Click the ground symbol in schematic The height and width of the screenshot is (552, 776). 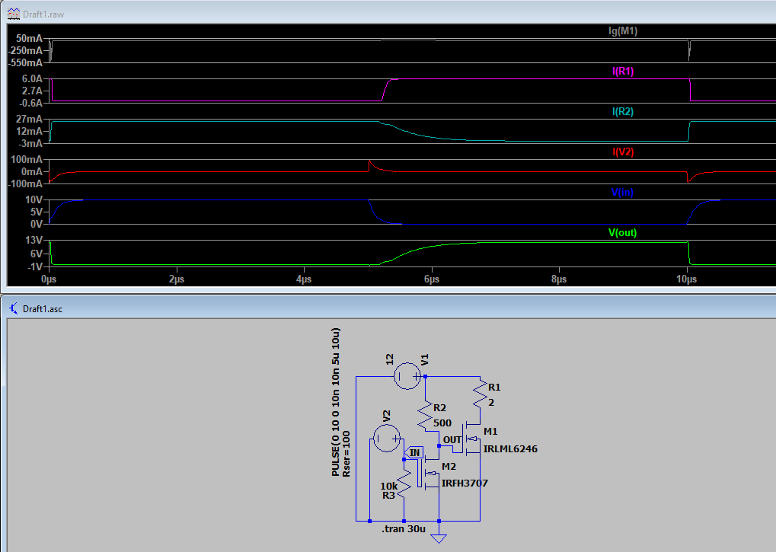[x=439, y=538]
